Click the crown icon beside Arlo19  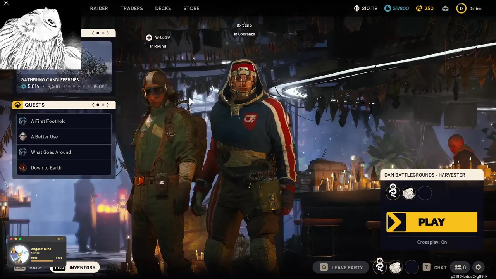pyautogui.click(x=149, y=38)
